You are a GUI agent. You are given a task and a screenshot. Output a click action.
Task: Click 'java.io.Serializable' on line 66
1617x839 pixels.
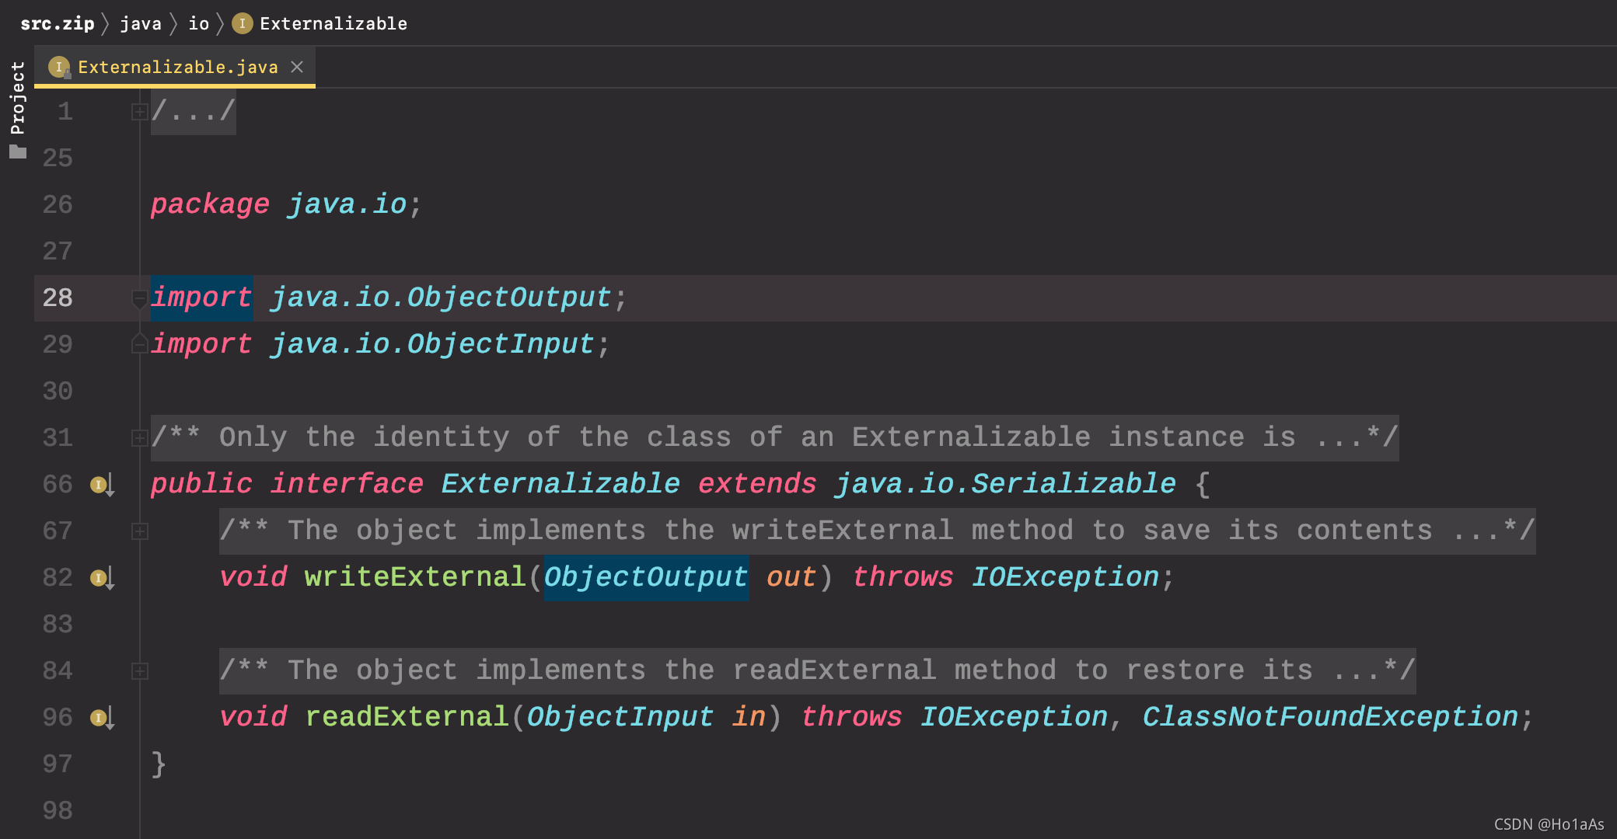[1005, 484]
